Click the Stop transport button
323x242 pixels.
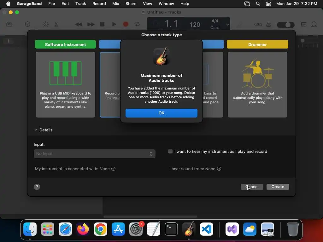click(x=102, y=24)
